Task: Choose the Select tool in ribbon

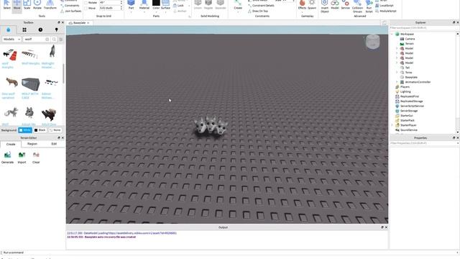Action: [x=6, y=5]
